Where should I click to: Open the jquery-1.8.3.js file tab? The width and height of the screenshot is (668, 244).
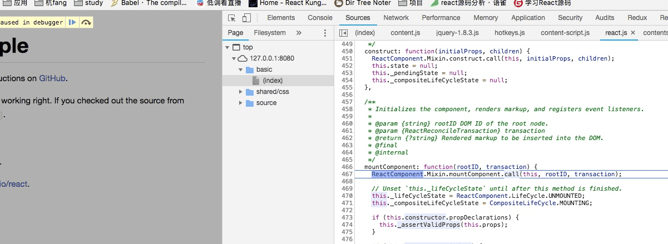[x=457, y=33]
